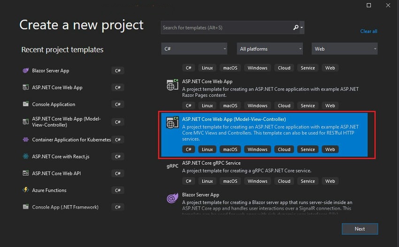Open the C# language filter dropdown
The height and width of the screenshot is (247, 399).
tap(194, 49)
